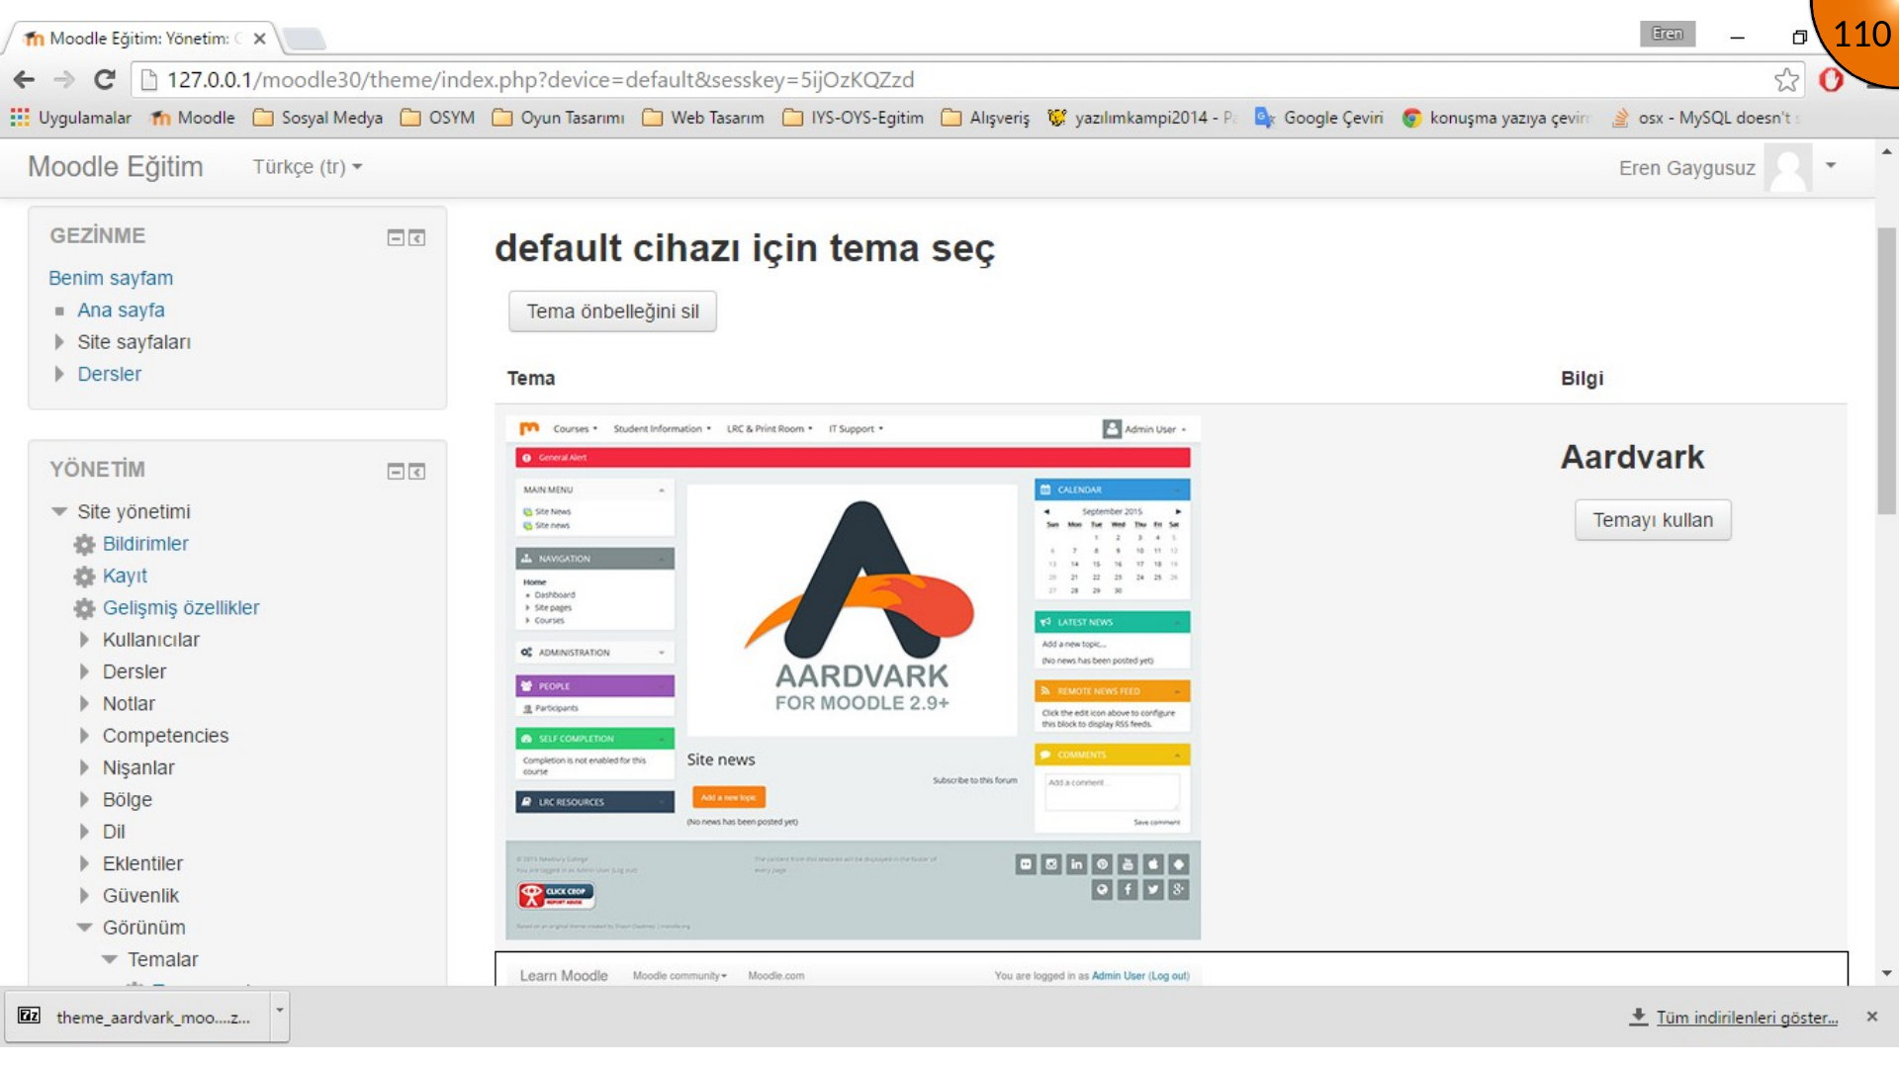This screenshot has width=1900, height=1068.
Task: Open Benim sayfam link
Action: pos(111,279)
